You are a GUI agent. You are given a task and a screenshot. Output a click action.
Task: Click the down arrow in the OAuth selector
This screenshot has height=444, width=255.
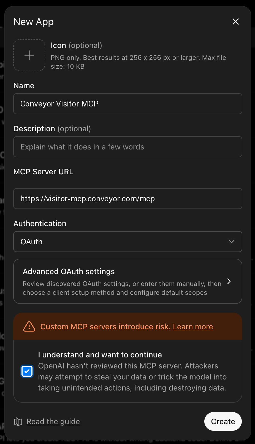tap(232, 242)
